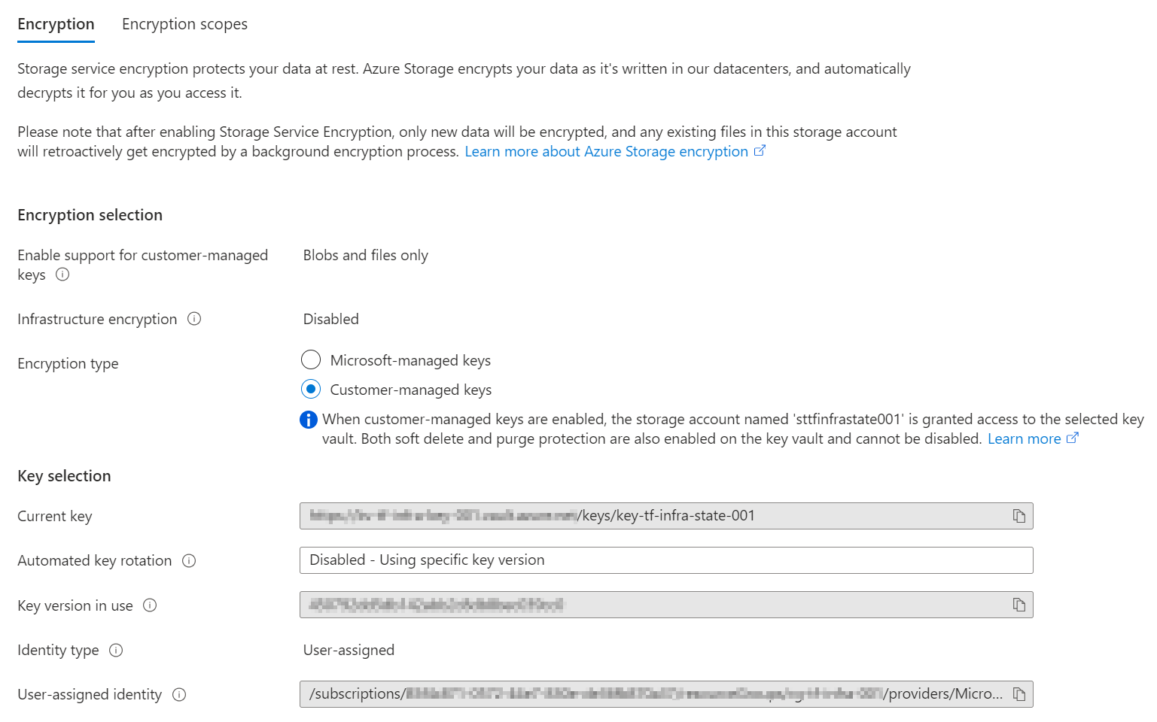Screen dimensions: 1157x722
Task: Show User-assigned identity info tooltip
Action: [179, 695]
